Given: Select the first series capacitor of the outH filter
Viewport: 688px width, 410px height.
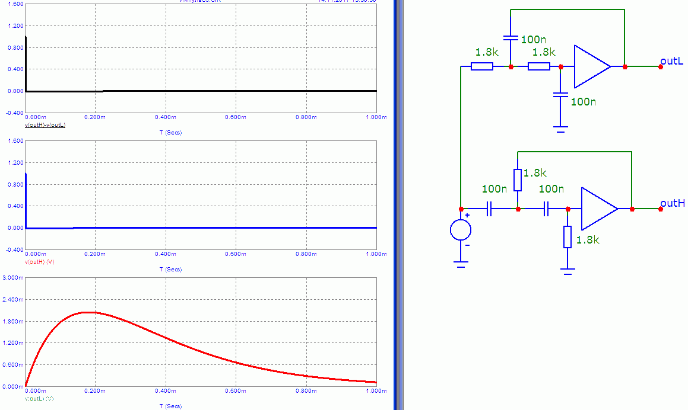Looking at the screenshot, I should pyautogui.click(x=489, y=209).
